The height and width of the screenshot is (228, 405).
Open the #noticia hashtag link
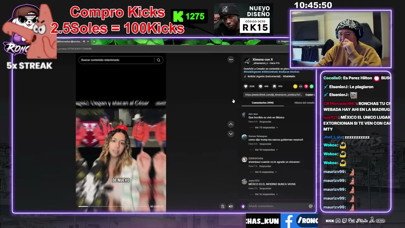tap(295, 72)
